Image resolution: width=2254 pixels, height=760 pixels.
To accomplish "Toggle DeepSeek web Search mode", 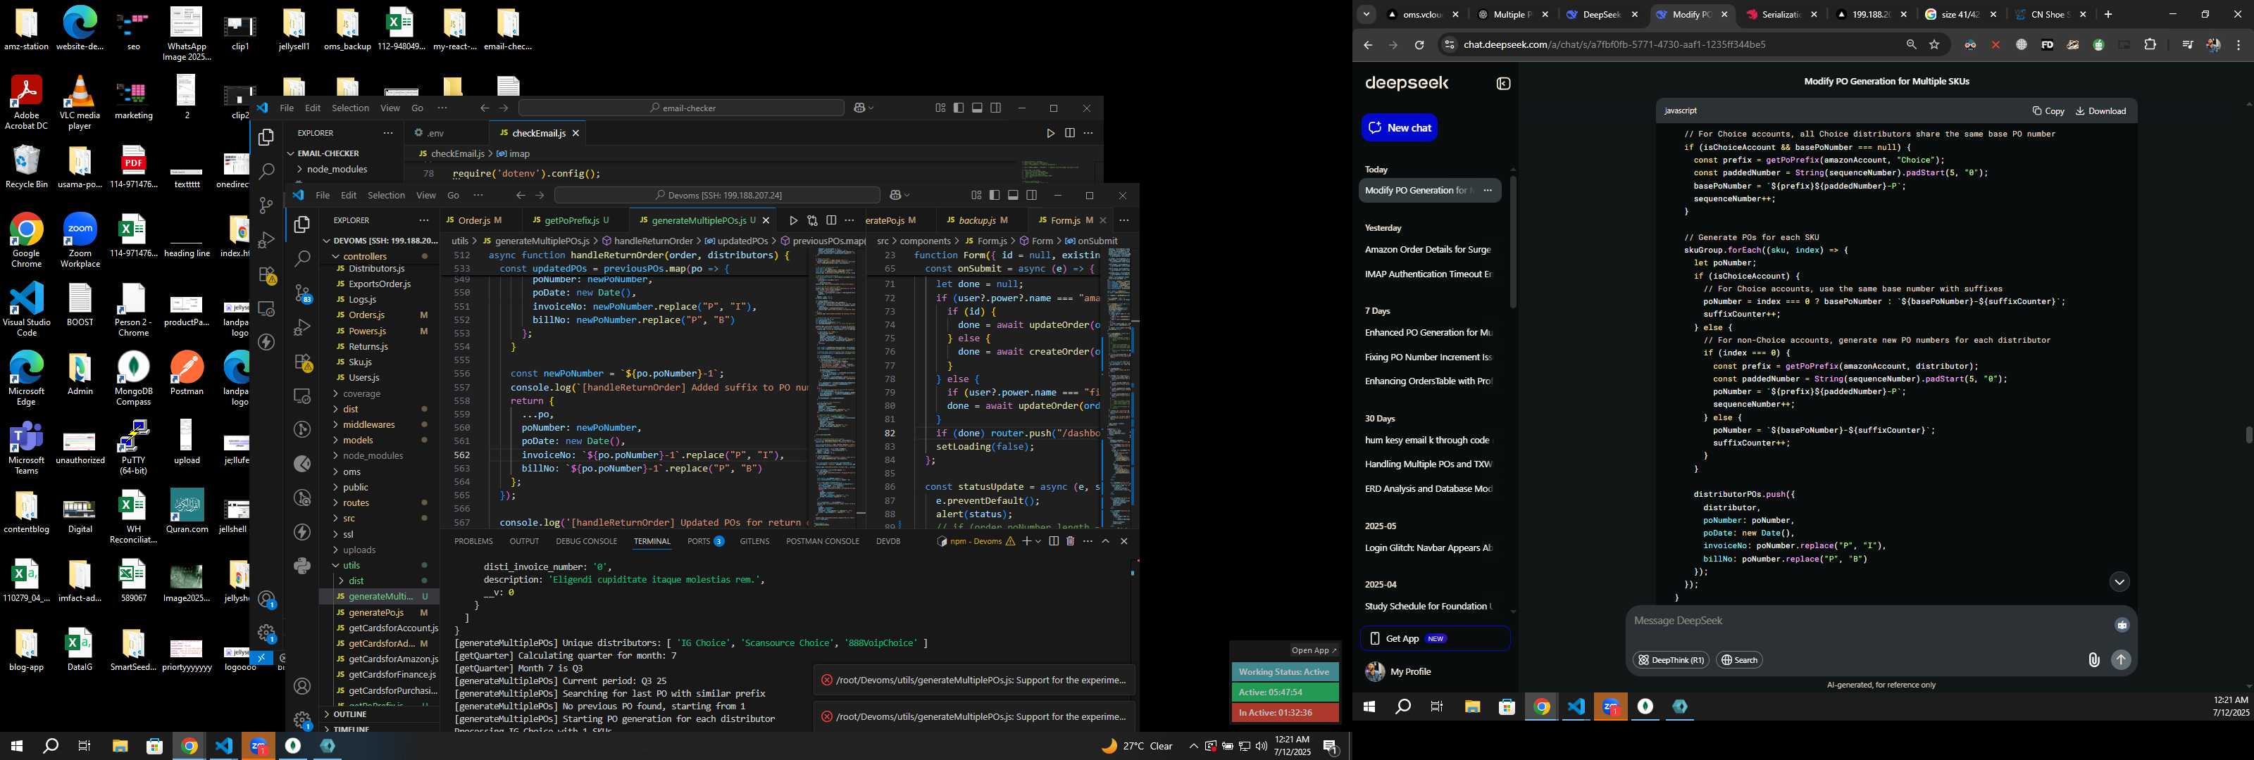I will click(1738, 660).
